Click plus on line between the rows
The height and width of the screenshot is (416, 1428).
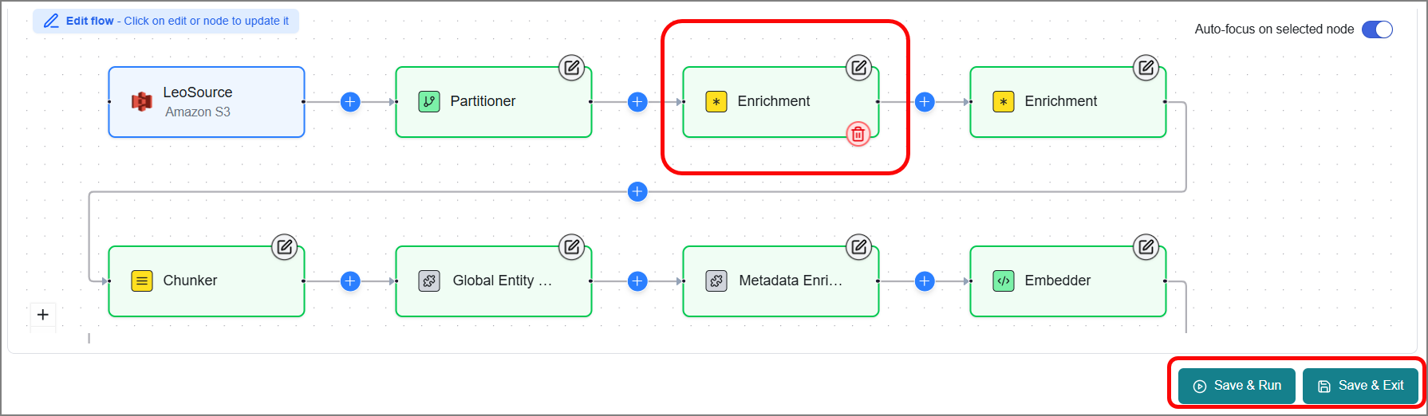[x=637, y=192]
